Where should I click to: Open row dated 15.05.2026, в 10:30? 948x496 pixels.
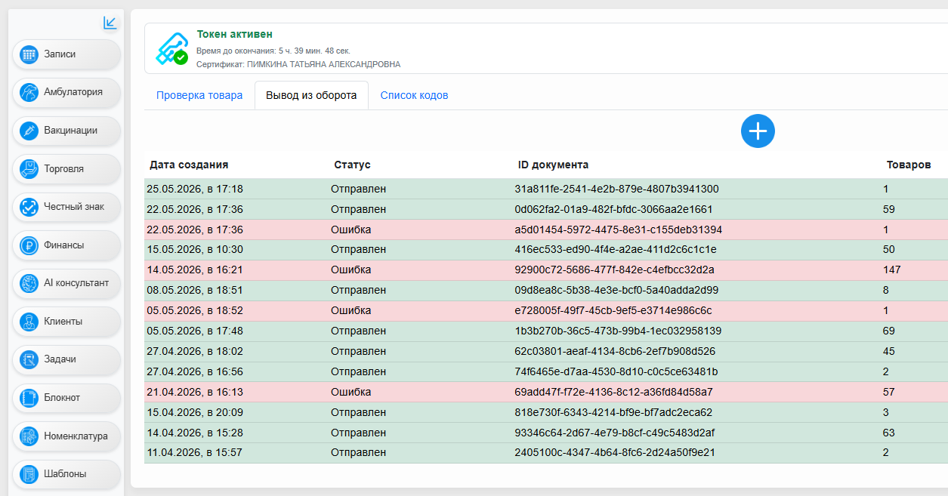546,250
